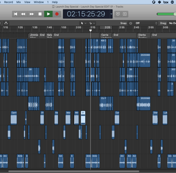Select the Kels marker
Image resolution: width=176 pixels, height=173 pixels.
coord(49,35)
